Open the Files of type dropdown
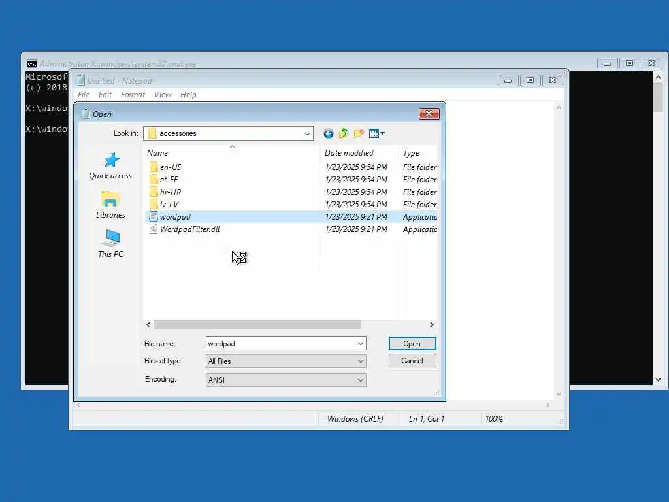 tap(286, 361)
